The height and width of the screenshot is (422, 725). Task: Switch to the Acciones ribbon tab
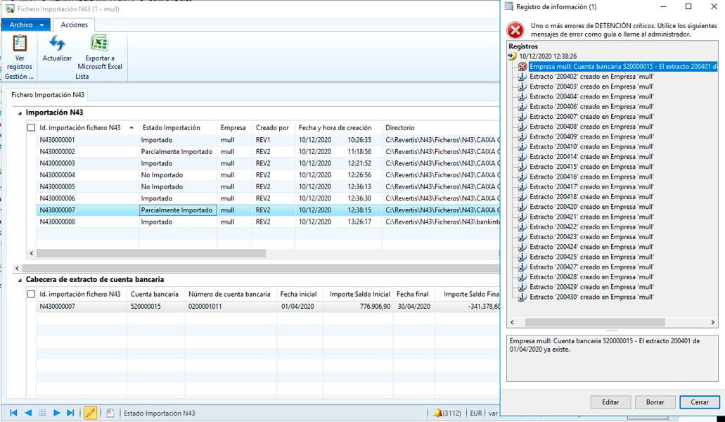[x=74, y=25]
